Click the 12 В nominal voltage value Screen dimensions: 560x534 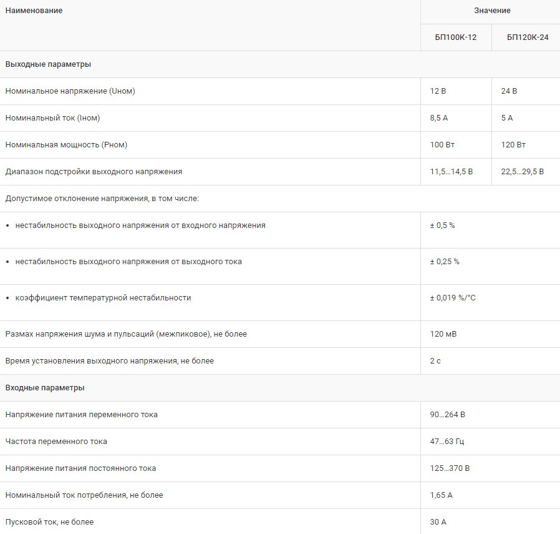point(438,91)
